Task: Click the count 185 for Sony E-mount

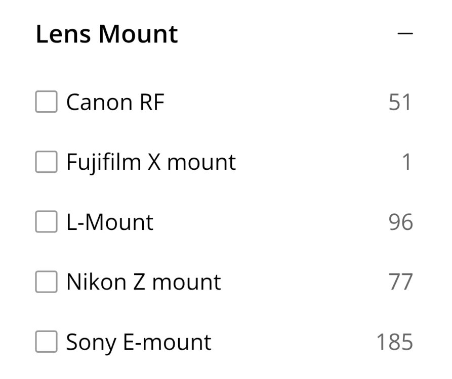Action: (394, 342)
